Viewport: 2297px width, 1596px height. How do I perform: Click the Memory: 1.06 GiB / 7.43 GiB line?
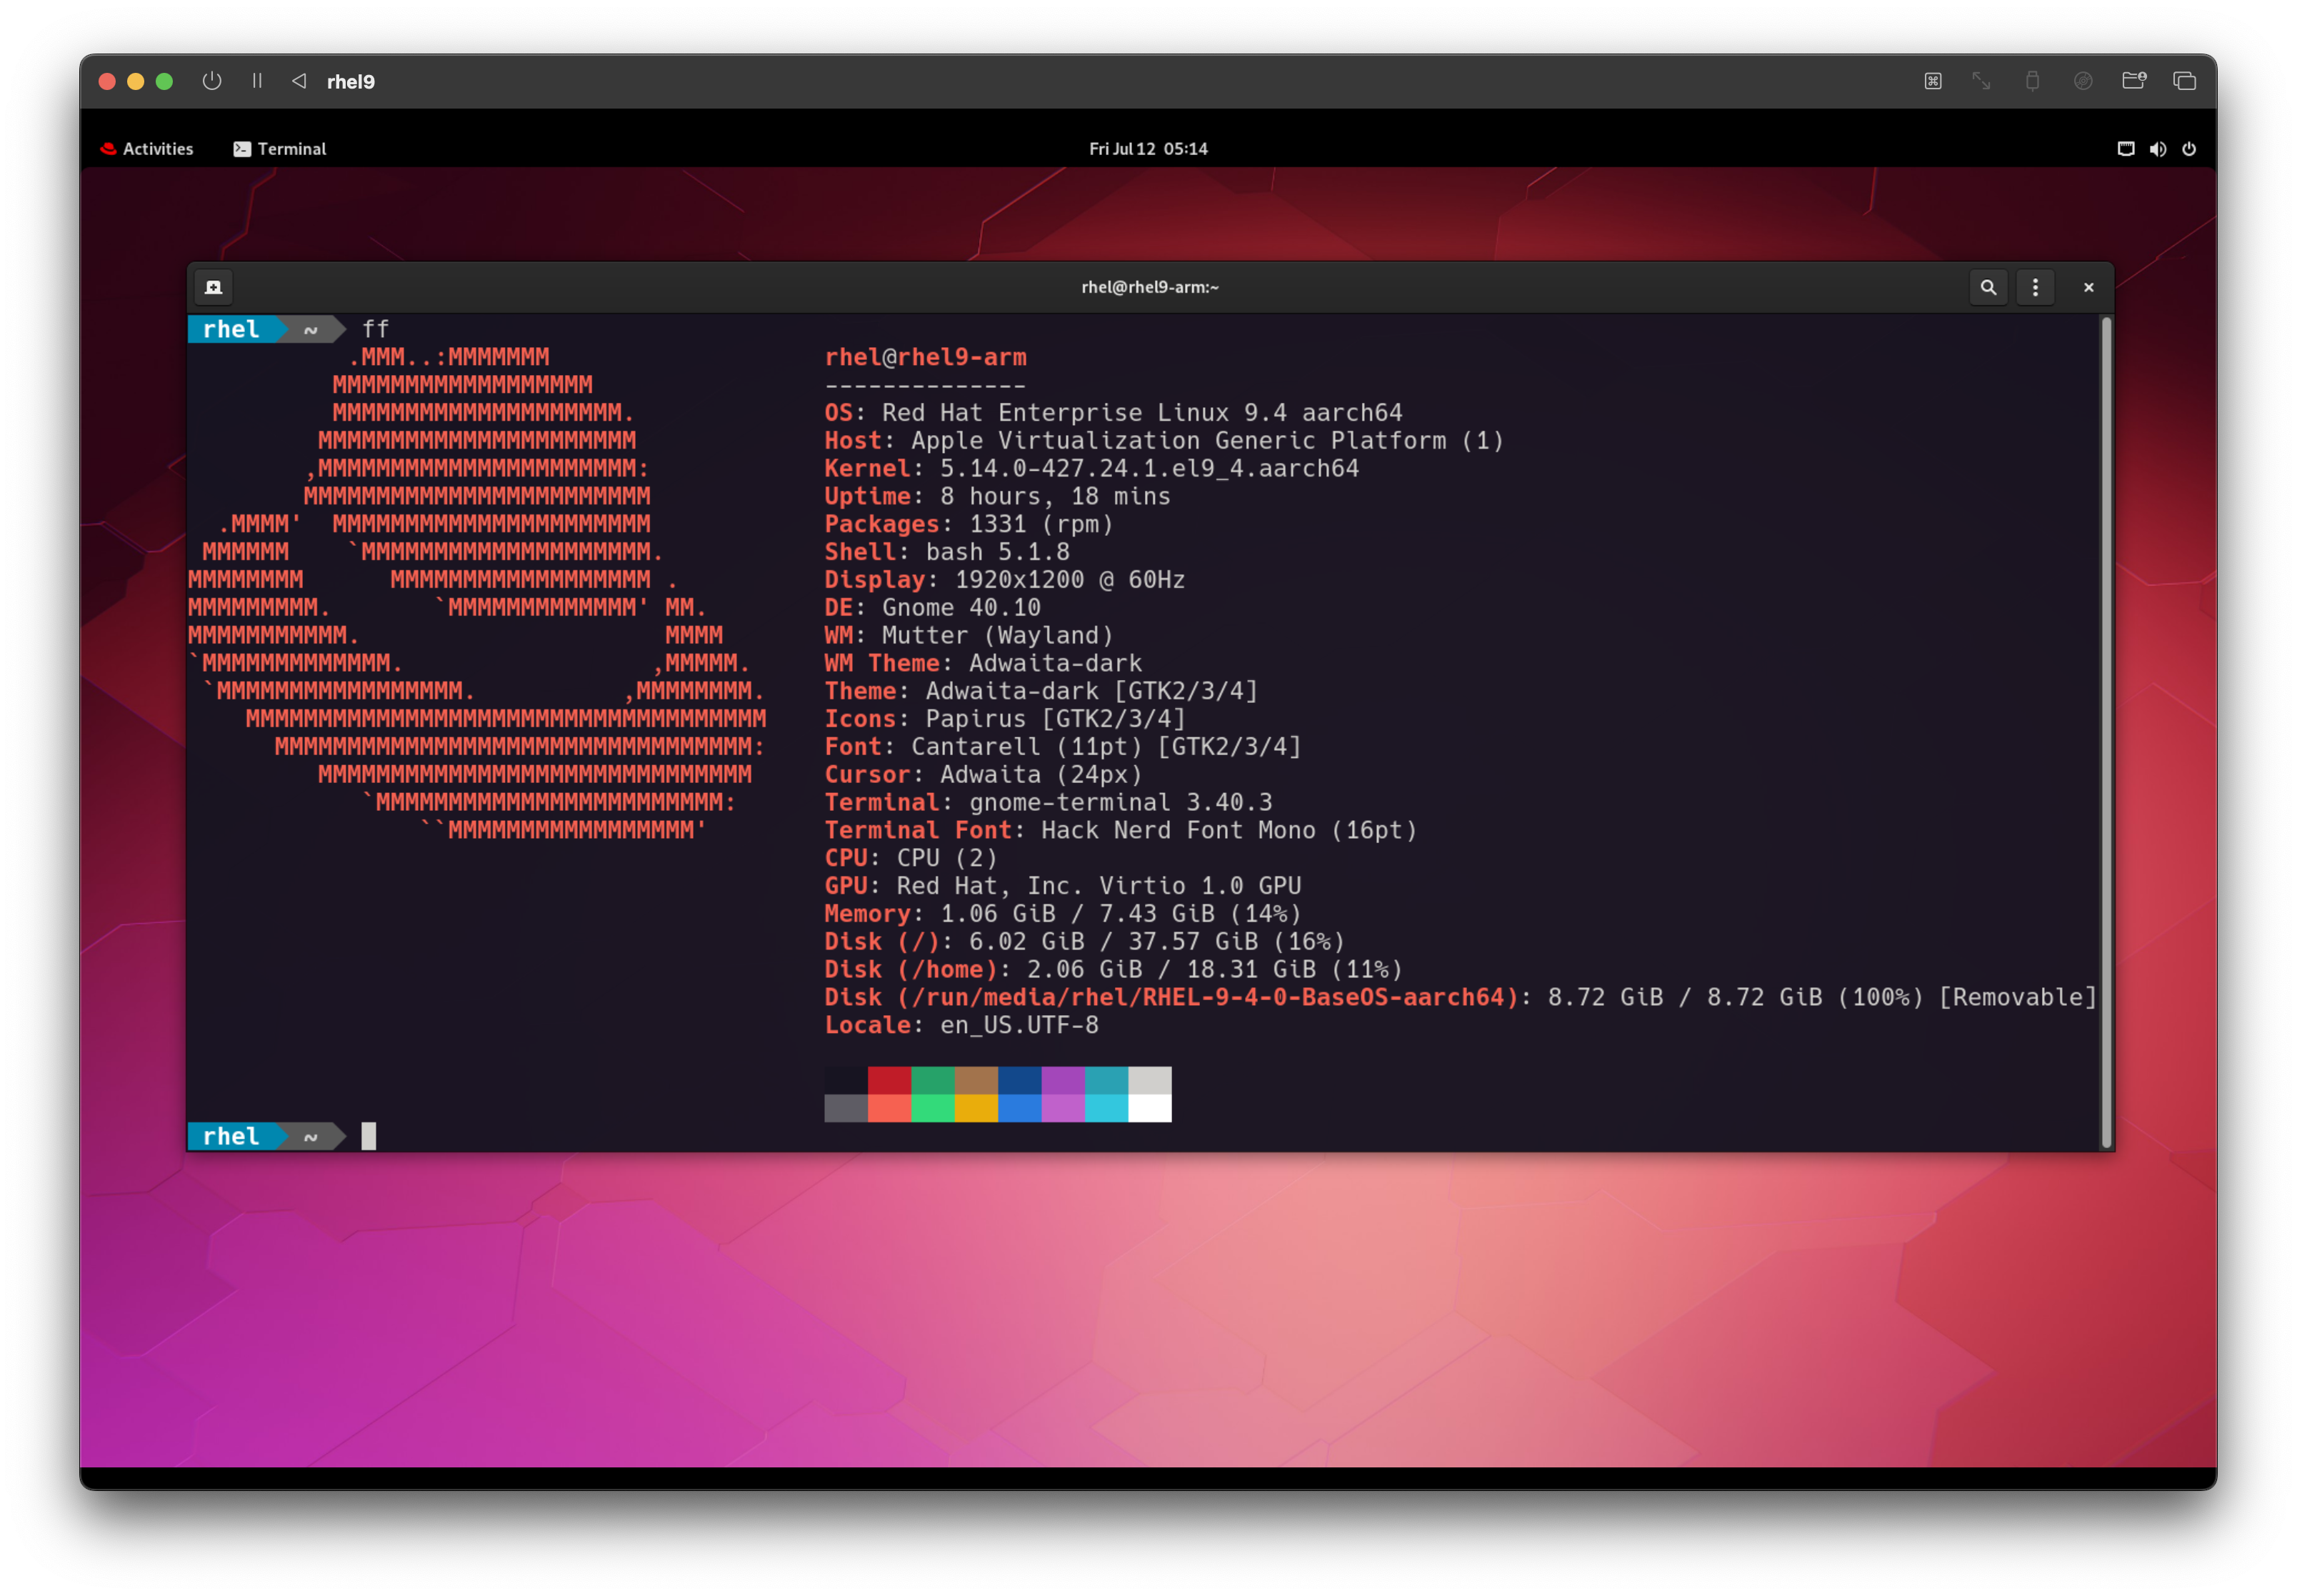pyautogui.click(x=1063, y=914)
